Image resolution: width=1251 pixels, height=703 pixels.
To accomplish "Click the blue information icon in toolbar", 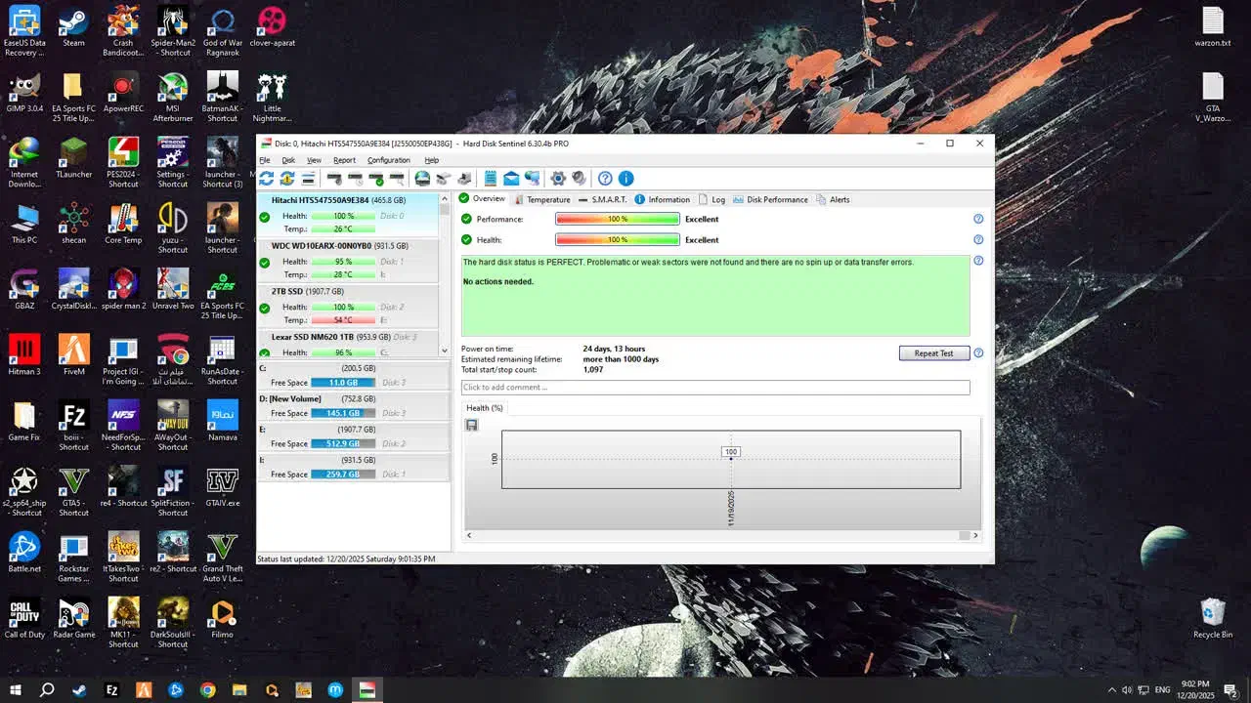I will 626,179.
